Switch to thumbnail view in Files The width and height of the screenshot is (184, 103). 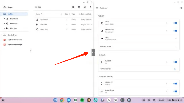(79, 7)
